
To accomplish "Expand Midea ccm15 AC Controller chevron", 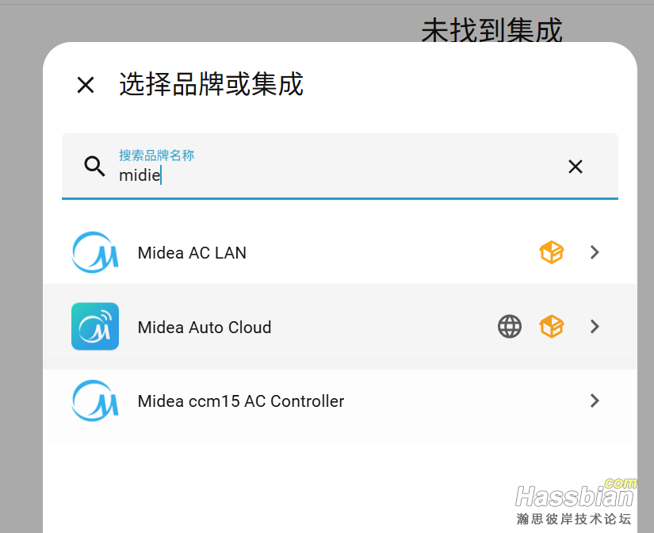I will (595, 401).
